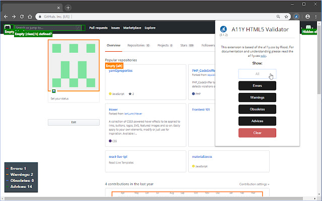This screenshot has width=322, height=201.
Task: Open the IanLunn/Hover fork source link
Action: pyautogui.click(x=133, y=114)
